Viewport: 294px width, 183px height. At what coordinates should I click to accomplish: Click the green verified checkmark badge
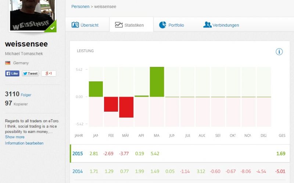(53, 28)
